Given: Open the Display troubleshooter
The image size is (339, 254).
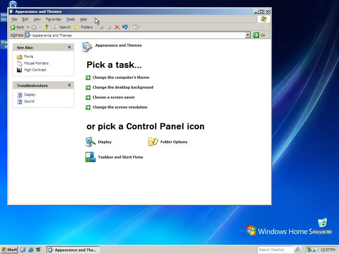Looking at the screenshot, I should (x=30, y=95).
